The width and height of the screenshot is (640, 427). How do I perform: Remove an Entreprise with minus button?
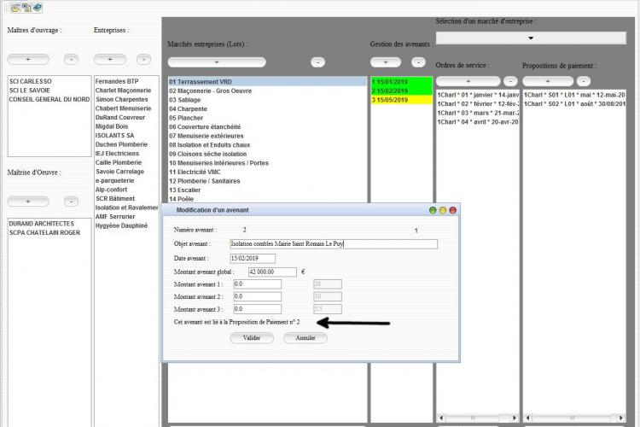point(143,59)
